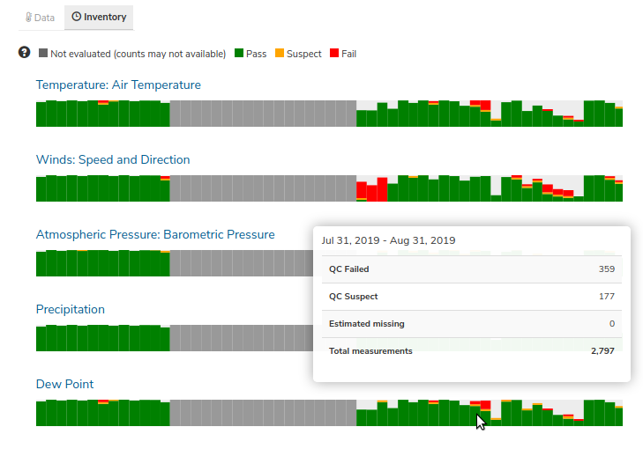
Task: Click the orange Suspect legend swatch
Action: pyautogui.click(x=280, y=53)
